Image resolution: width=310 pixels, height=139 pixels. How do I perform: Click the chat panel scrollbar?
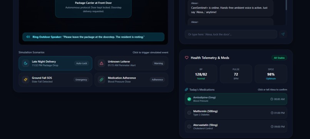click(x=286, y=5)
